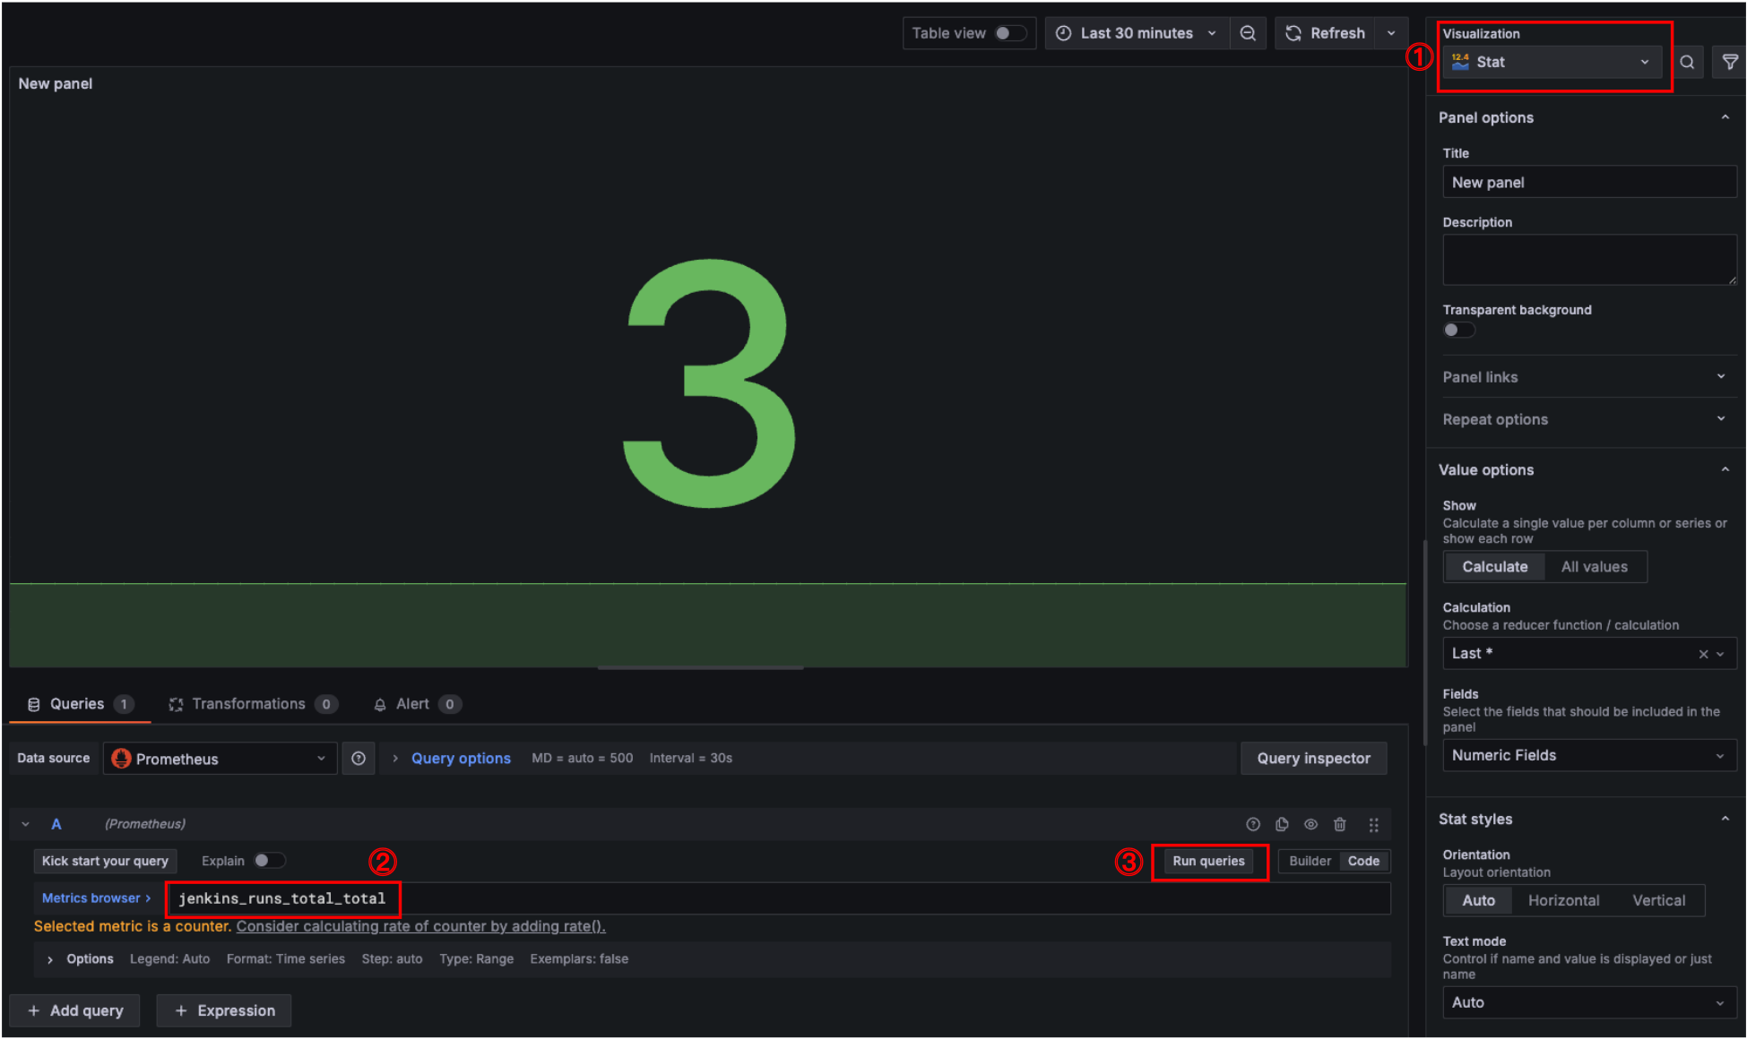Click the drag handle dots on query A
This screenshot has height=1039, width=1747.
(x=1373, y=825)
